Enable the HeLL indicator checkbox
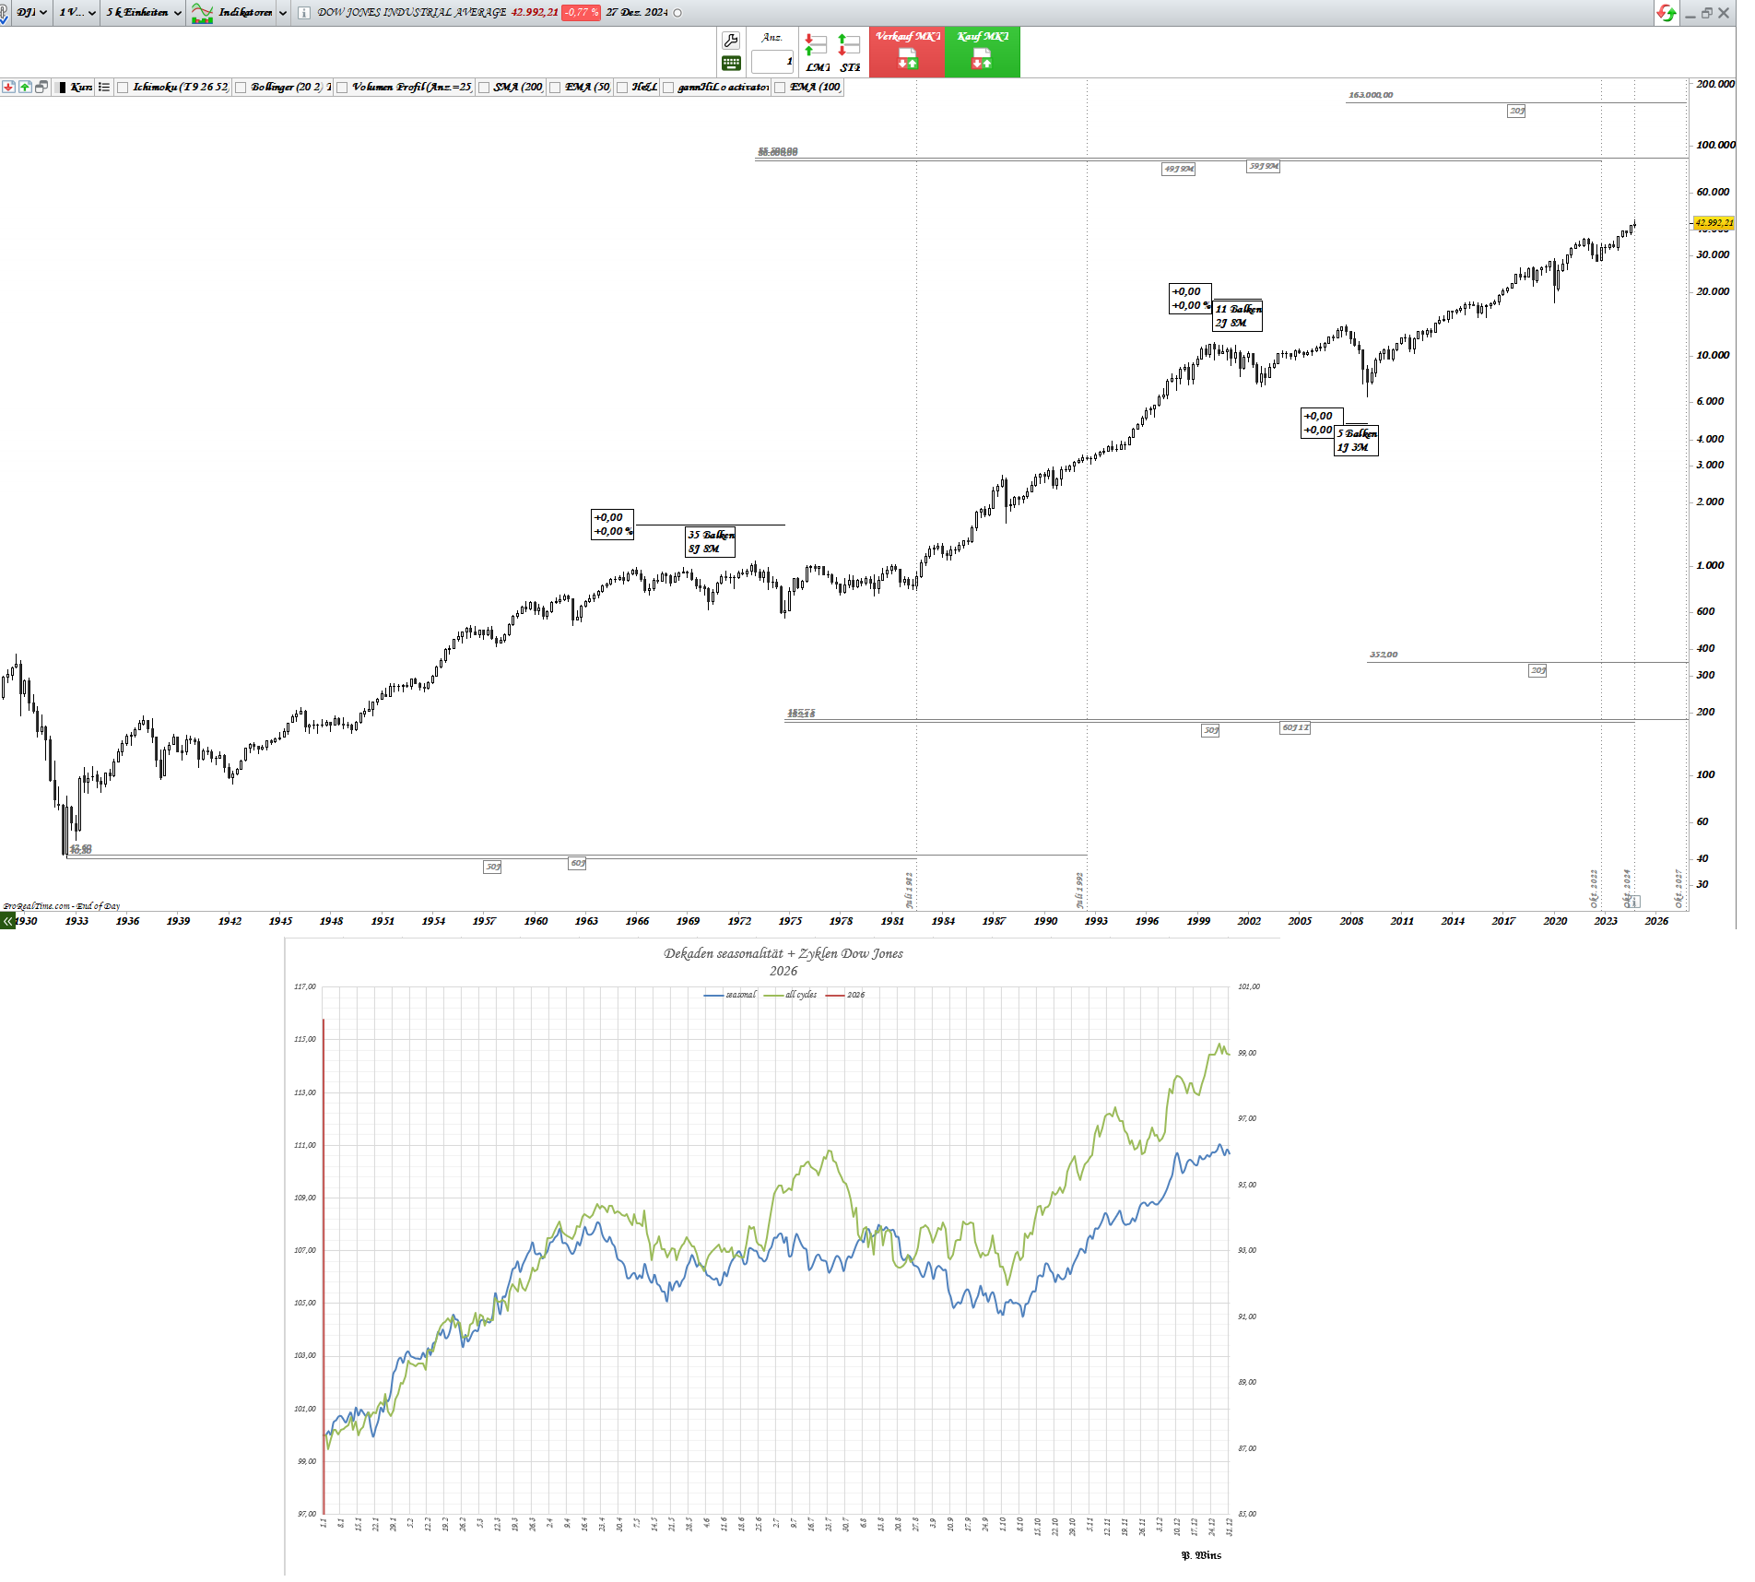 coord(622,88)
